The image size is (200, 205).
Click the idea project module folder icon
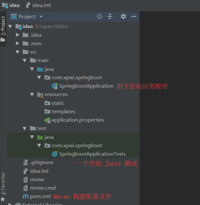click(x=18, y=27)
